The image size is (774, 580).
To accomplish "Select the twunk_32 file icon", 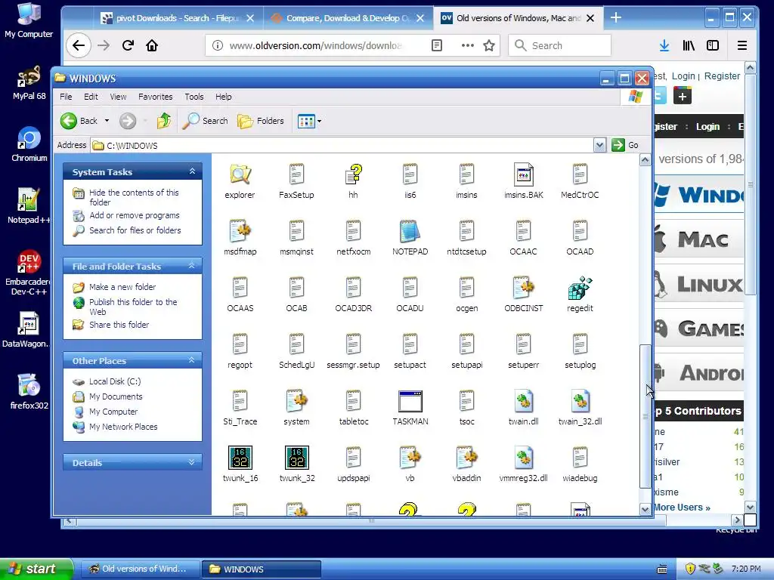I will [296, 458].
